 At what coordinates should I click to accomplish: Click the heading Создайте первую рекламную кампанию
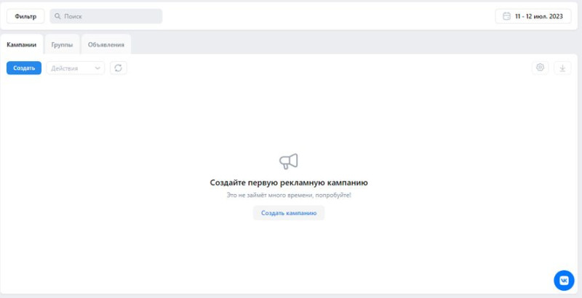[x=289, y=182]
